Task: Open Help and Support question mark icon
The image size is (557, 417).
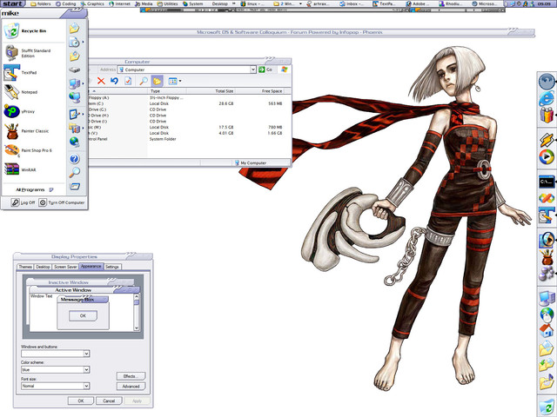Action: [74, 158]
